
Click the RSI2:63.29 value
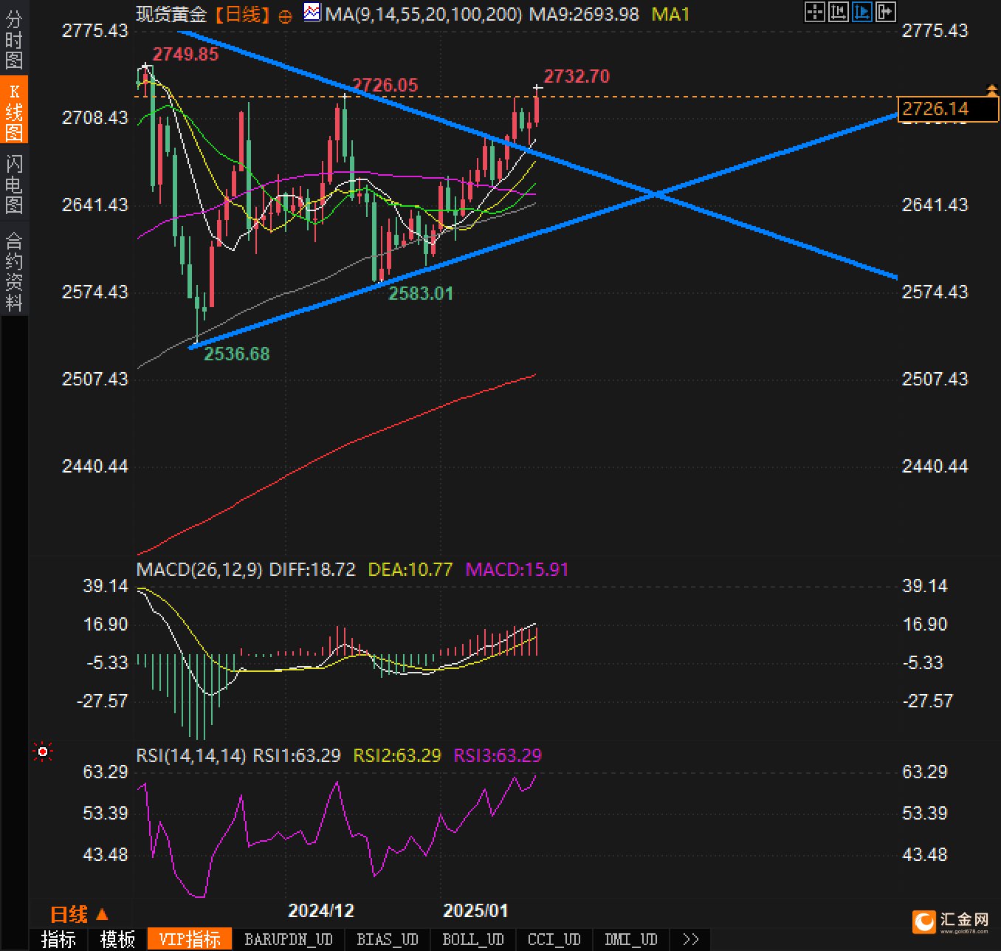pos(397,755)
